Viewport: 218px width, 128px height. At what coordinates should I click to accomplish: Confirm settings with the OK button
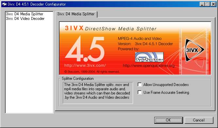[169, 120]
